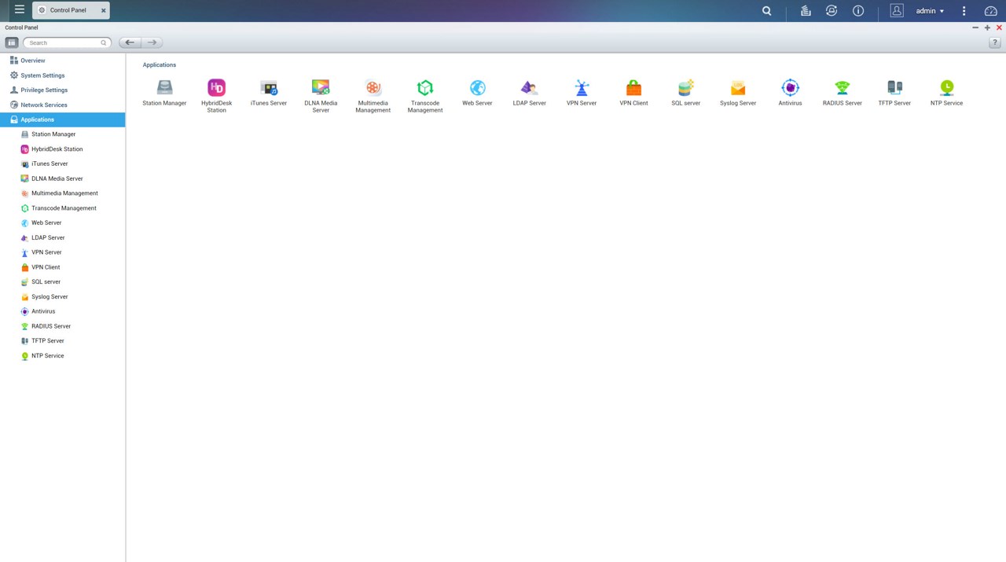Select System Settings in the sidebar
Image resolution: width=1006 pixels, height=562 pixels.
tap(62, 75)
